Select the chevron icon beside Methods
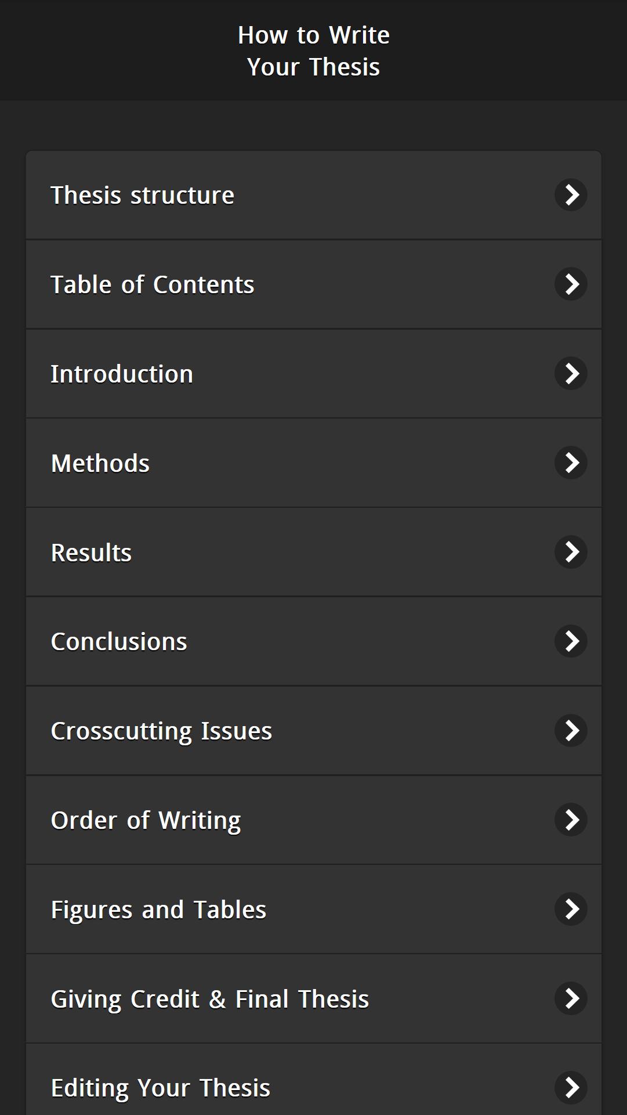 tap(571, 463)
